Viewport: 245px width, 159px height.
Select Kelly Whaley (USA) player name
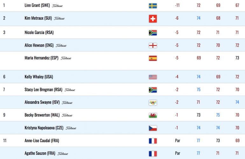(x=39, y=77)
